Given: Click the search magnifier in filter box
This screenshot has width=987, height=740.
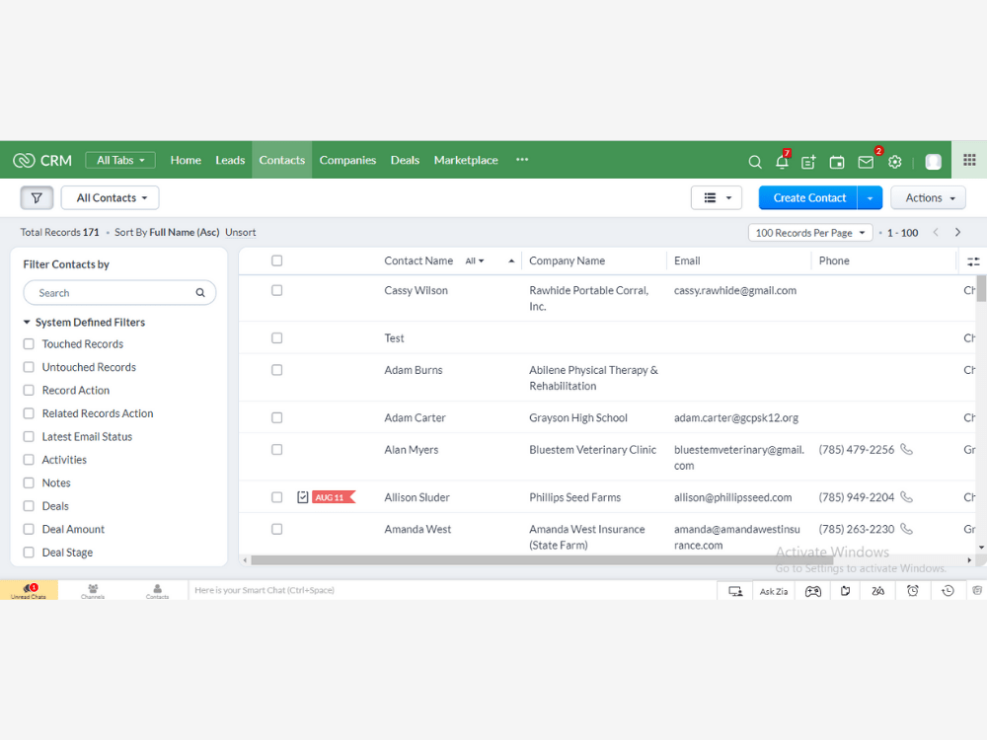Looking at the screenshot, I should (200, 293).
